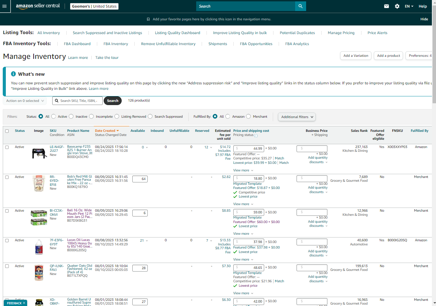Sort by the Available column header
Screen dimensions: 436x306
138,131
